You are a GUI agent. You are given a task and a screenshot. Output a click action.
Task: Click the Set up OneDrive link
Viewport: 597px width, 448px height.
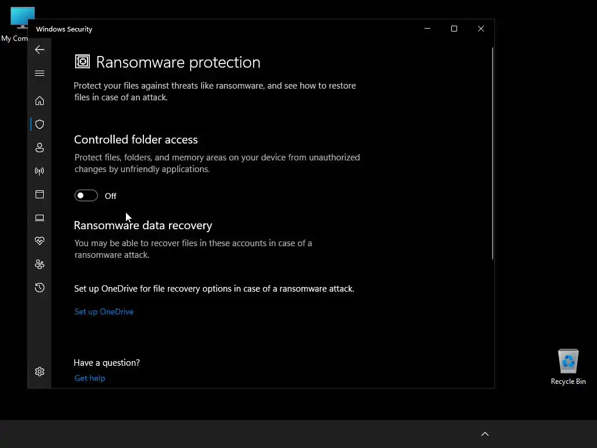click(x=104, y=311)
